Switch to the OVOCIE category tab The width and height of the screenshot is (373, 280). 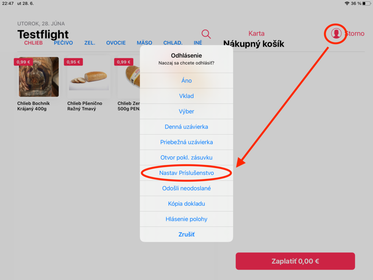116,43
